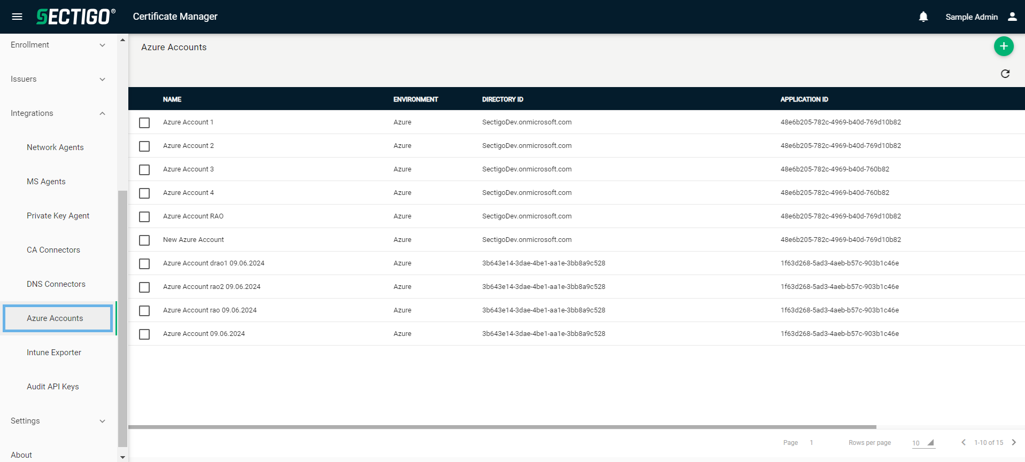Expand the Settings menu section
The width and height of the screenshot is (1025, 462).
(58, 421)
